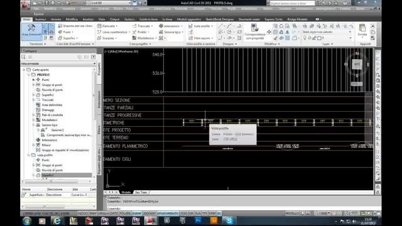The width and height of the screenshot is (402, 226).
Task: Click the Intersezioni ribbon tool
Action: coord(171,26)
